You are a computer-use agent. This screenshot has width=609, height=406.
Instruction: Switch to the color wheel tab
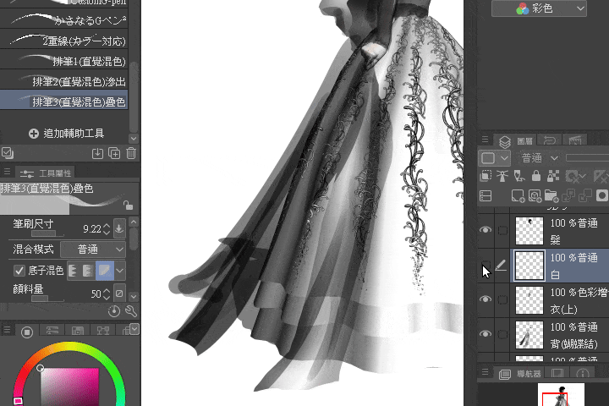click(27, 332)
